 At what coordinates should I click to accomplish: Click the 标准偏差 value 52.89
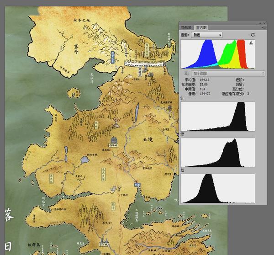pyautogui.click(x=204, y=85)
